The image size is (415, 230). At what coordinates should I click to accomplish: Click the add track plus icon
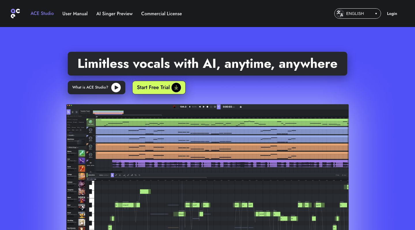[x=90, y=172]
